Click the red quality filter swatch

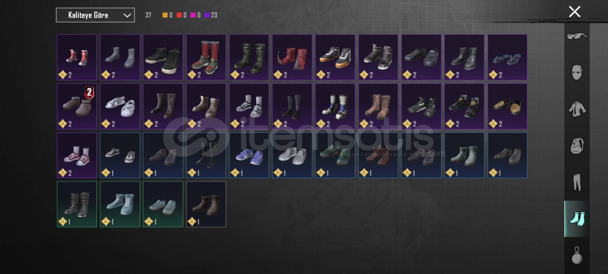(x=179, y=15)
